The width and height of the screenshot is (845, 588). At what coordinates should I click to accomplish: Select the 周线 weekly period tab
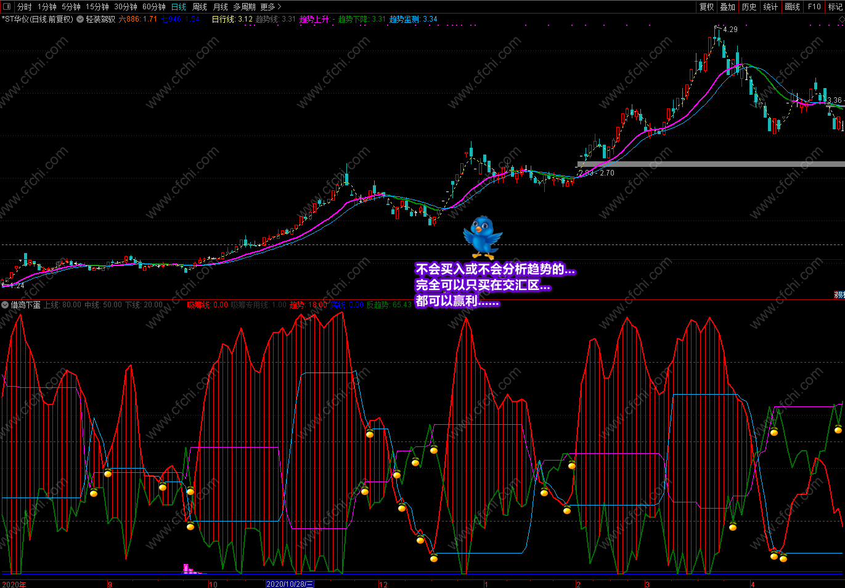[200, 7]
